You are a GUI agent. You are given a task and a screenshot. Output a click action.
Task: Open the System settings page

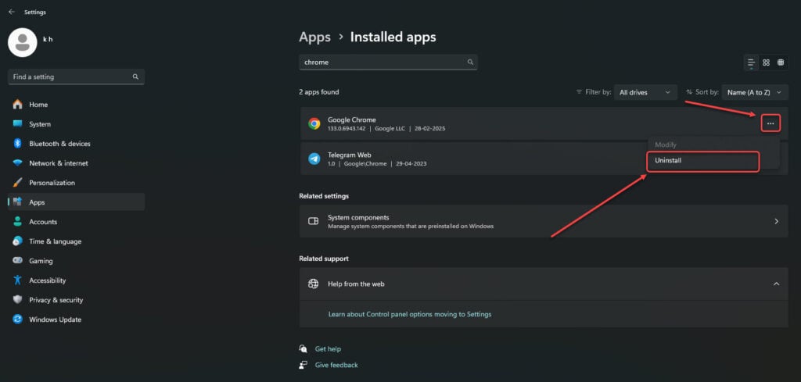[x=76, y=124]
